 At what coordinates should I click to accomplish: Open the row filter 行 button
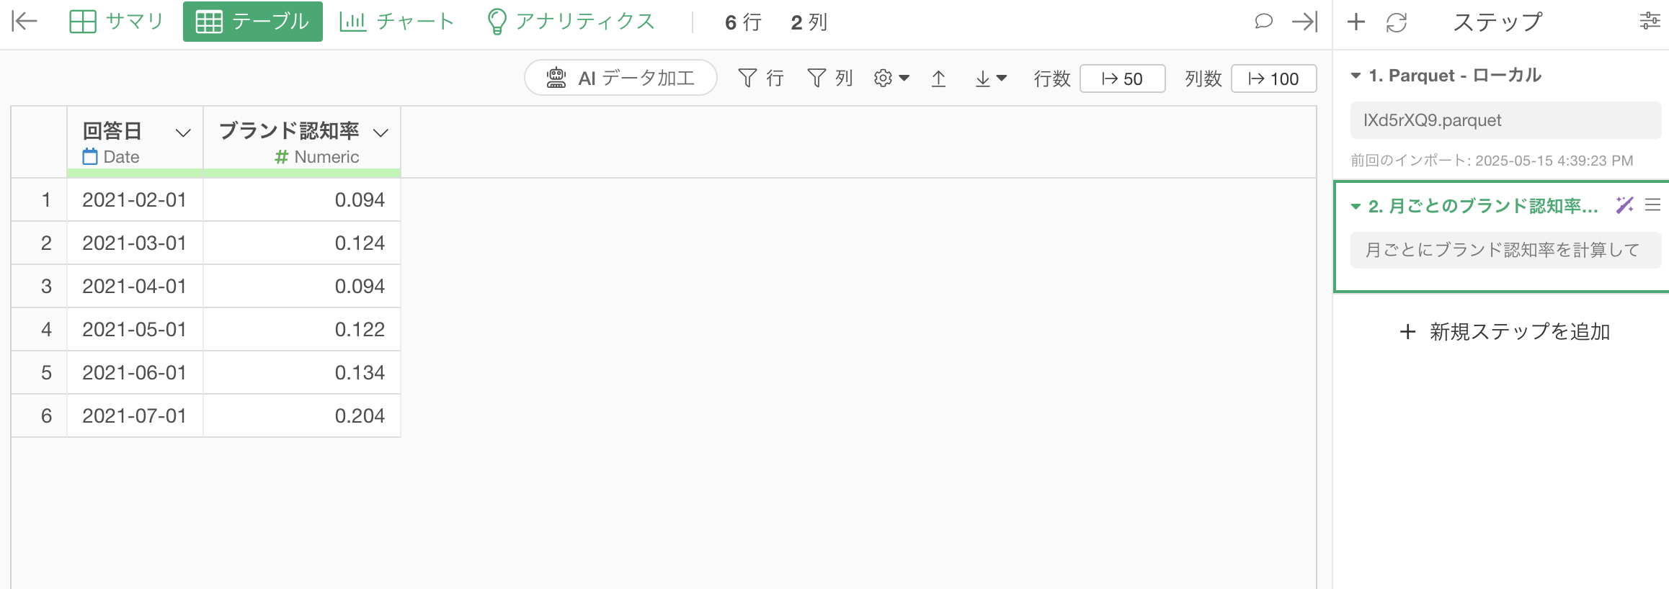coord(761,78)
